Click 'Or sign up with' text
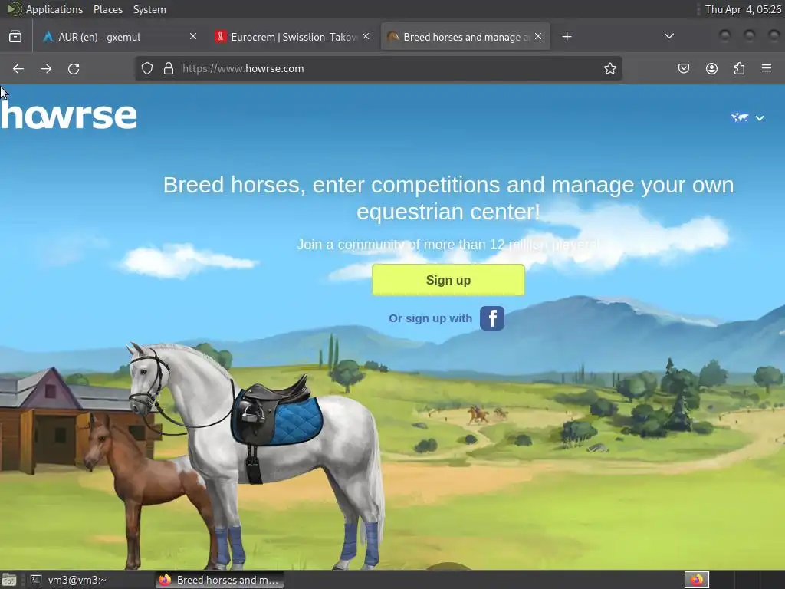This screenshot has height=589, width=785. click(x=431, y=318)
